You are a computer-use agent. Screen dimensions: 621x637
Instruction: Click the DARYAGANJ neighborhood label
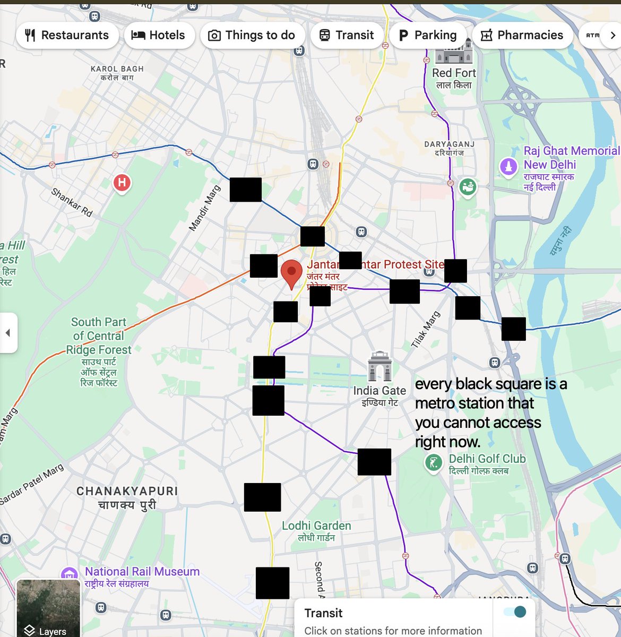pyautogui.click(x=450, y=148)
